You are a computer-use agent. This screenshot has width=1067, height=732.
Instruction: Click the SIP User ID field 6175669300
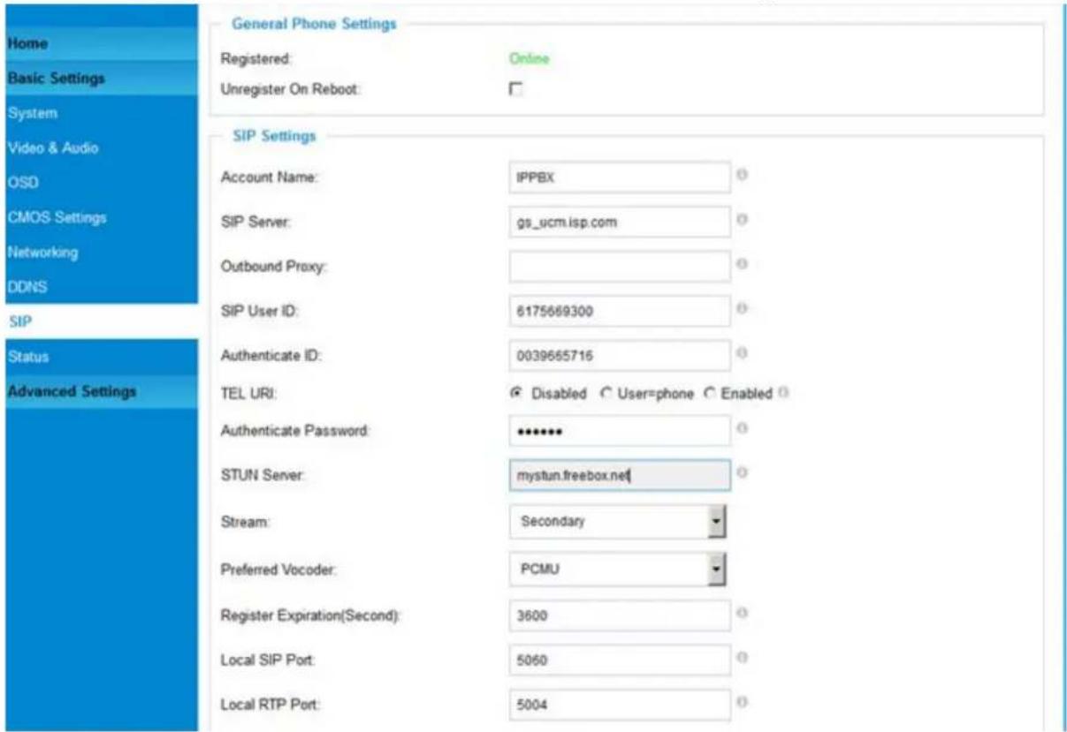620,311
